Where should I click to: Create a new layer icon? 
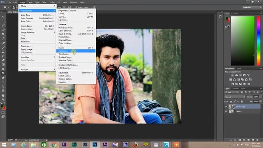pos(253,140)
